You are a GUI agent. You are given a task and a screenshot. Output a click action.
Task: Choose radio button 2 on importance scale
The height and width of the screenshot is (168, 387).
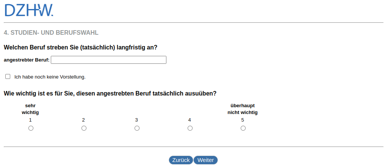coord(84,128)
